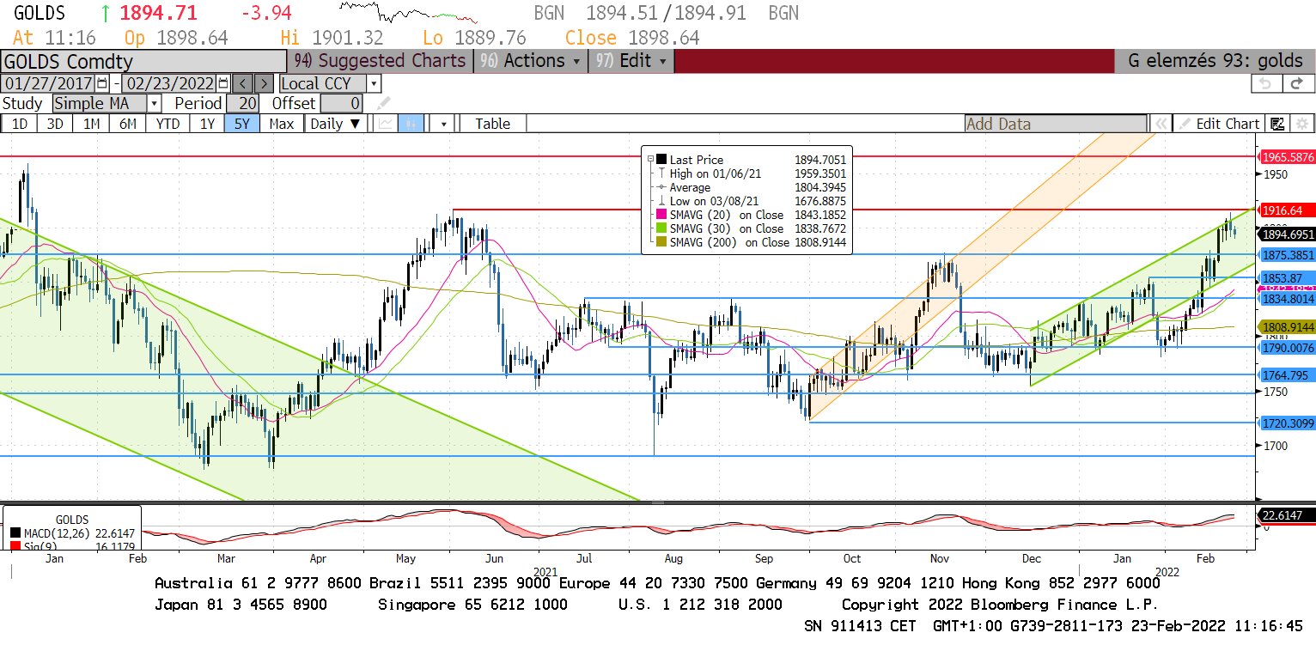Click the 1720.3099 price axis label
The height and width of the screenshot is (651, 1316).
(1287, 423)
